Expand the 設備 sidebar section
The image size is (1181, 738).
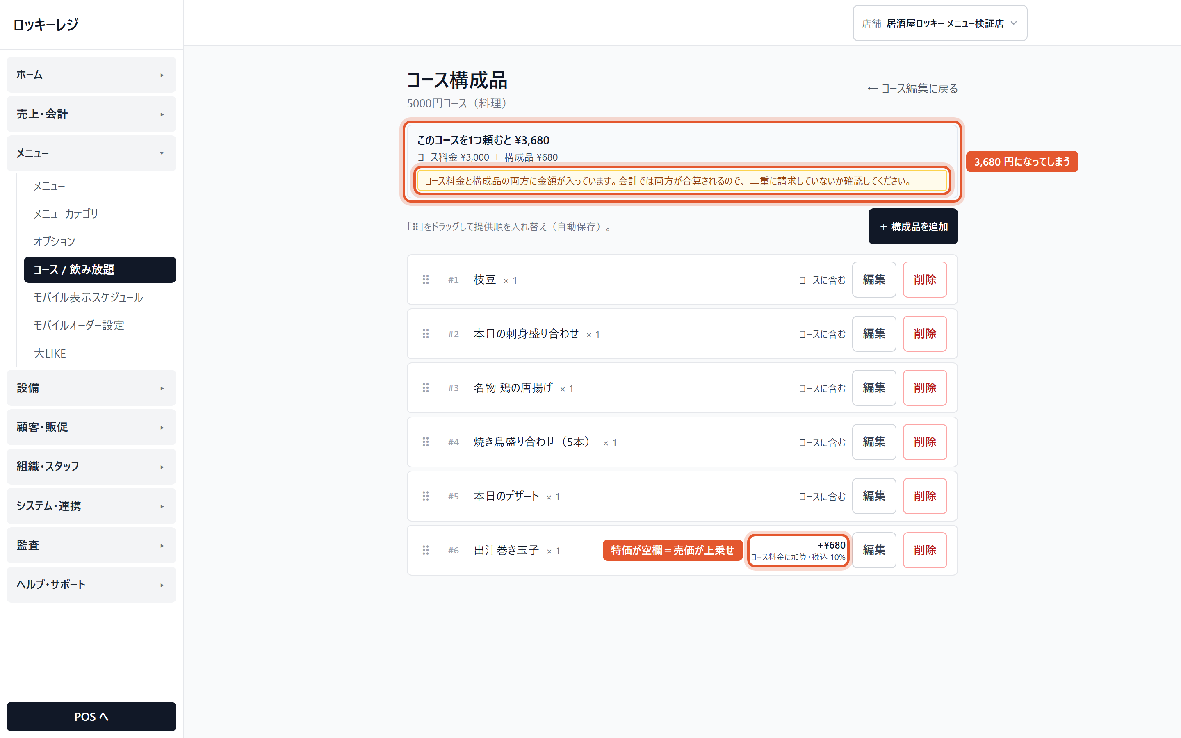pos(91,388)
